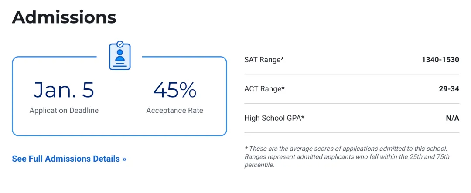
Task: Open the See Full Admissions Details link
Action: [69, 159]
